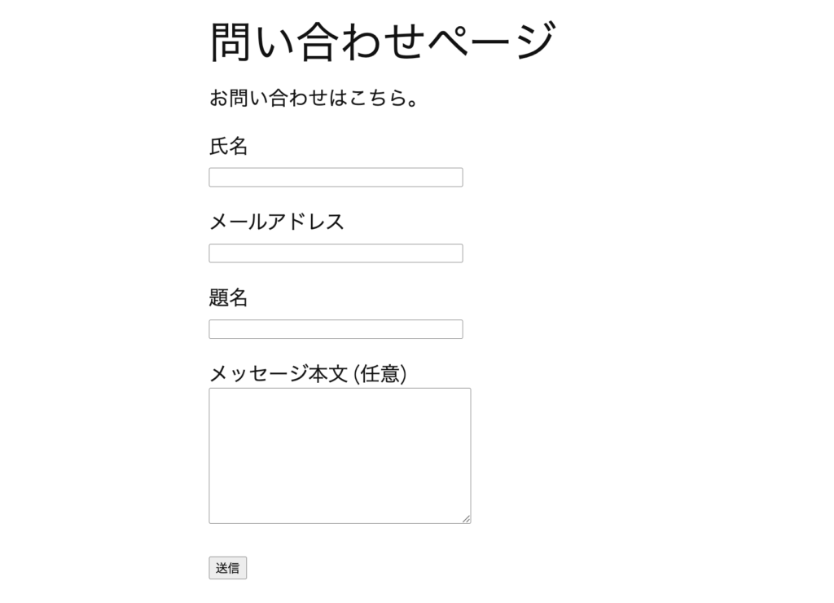
Task: Click the メールアドレス label text
Action: [x=277, y=222]
